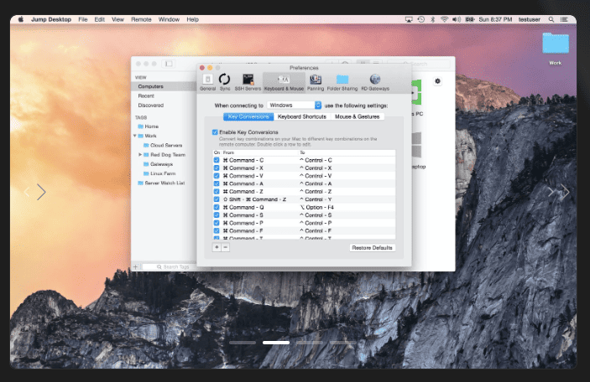Viewport: 590px width, 382px height.
Task: Toggle the Command - C conversion checkbox
Action: [217, 160]
